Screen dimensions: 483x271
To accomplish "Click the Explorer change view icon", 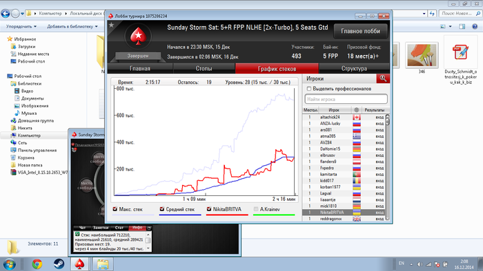I will tap(443, 26).
